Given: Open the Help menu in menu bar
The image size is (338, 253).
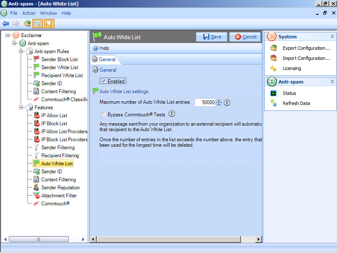Looking at the screenshot, I should [66, 13].
